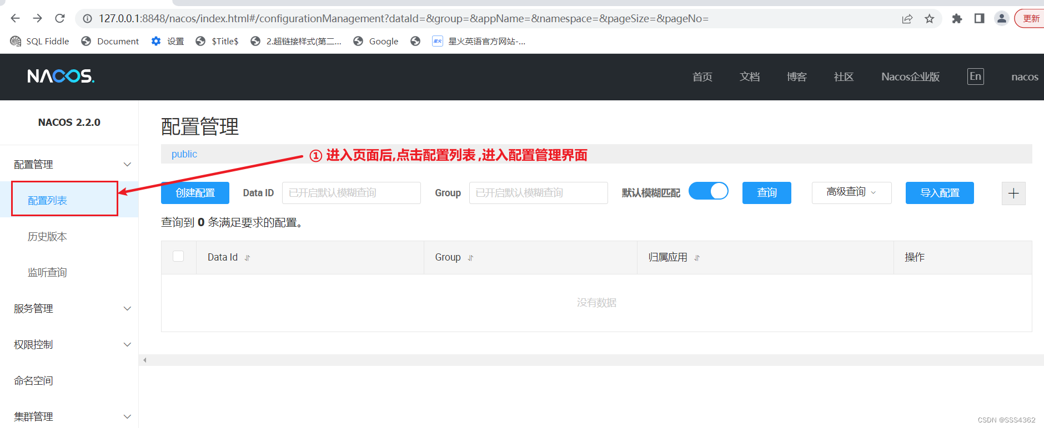Screen dimensions: 1044x428
Task: Open the Google bookmark
Action: click(x=376, y=41)
